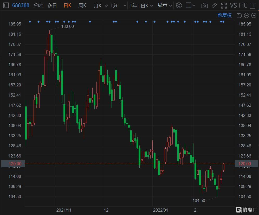Open the 1年:日K range dropdown
Screen dimensions: 259x215
pos(141,6)
